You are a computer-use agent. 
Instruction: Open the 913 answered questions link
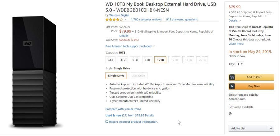coord(182,20)
